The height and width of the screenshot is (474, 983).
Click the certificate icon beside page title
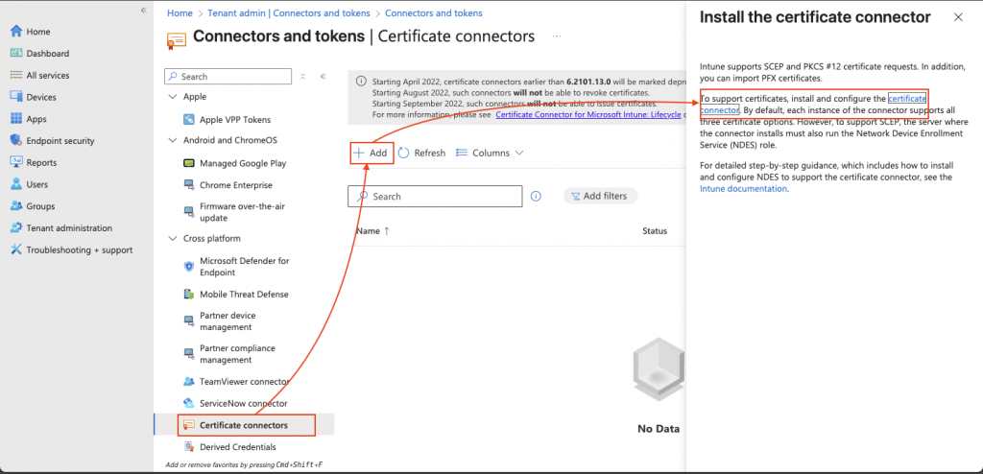(x=177, y=39)
